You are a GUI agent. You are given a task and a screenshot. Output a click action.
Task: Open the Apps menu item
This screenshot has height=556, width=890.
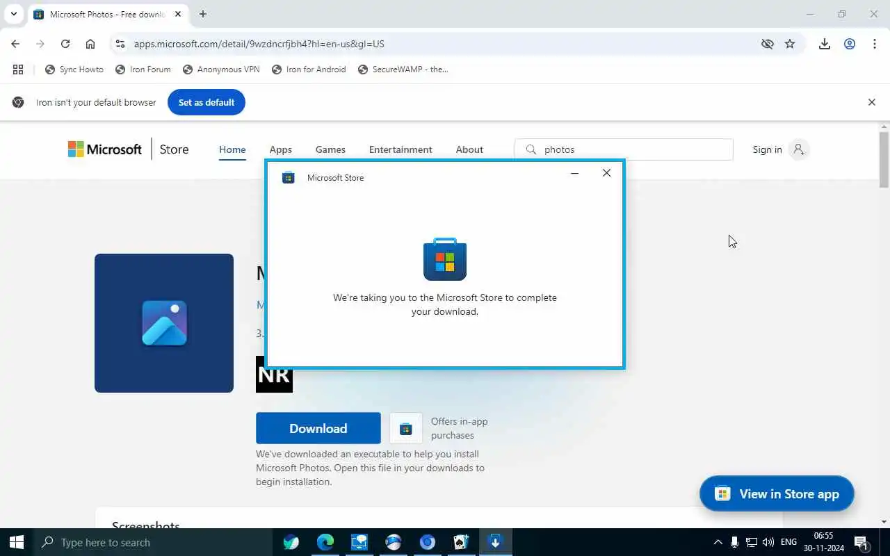click(x=281, y=149)
